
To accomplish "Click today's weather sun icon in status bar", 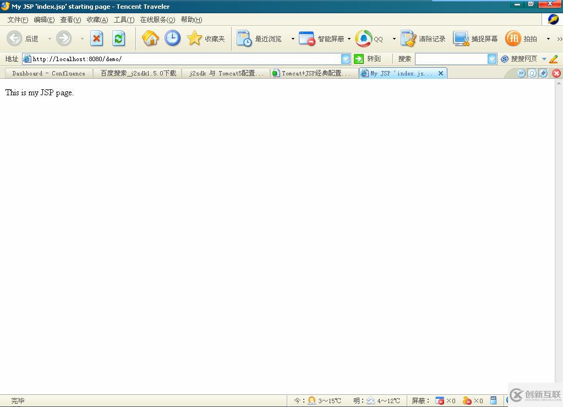I will (311, 400).
